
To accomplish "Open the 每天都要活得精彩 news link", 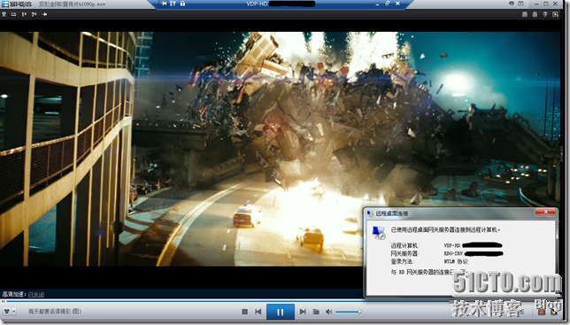I will coord(55,311).
